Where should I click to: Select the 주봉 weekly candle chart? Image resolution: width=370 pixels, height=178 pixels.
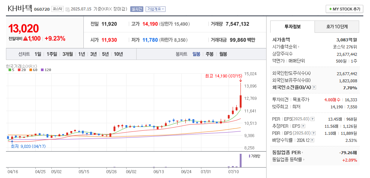(210, 54)
